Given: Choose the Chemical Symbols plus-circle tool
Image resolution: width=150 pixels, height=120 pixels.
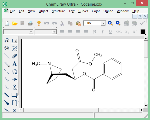Looking at the screenshot, I should point(14,110).
